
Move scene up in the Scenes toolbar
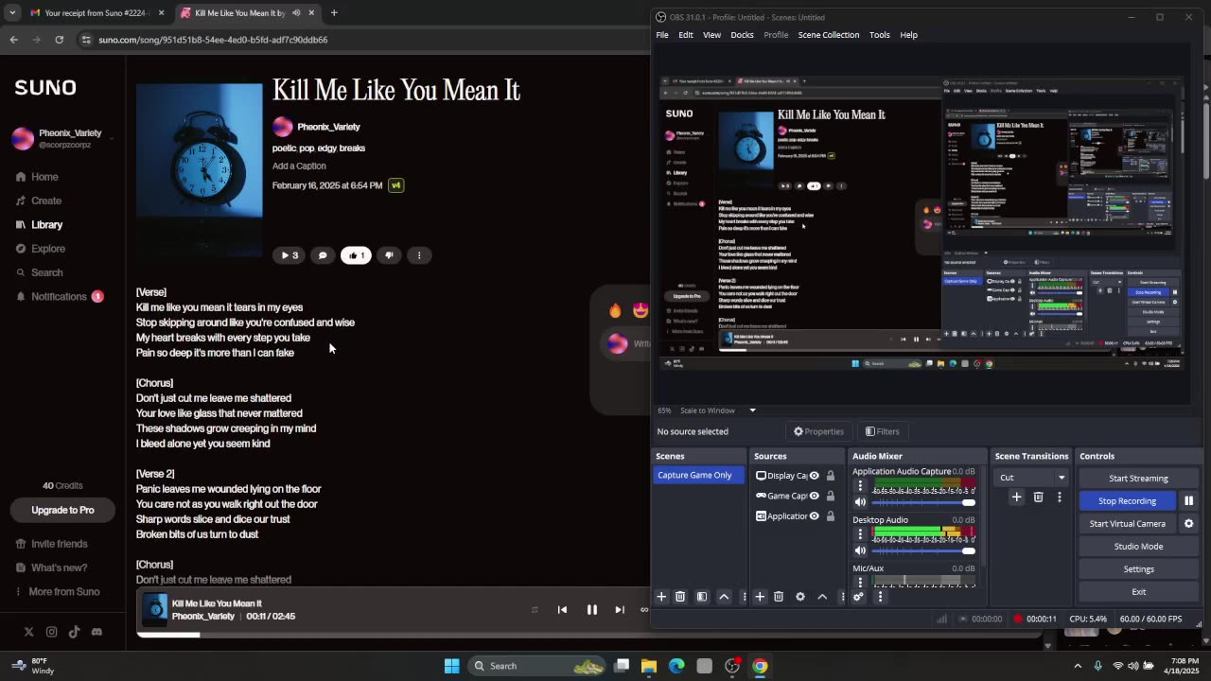point(724,597)
